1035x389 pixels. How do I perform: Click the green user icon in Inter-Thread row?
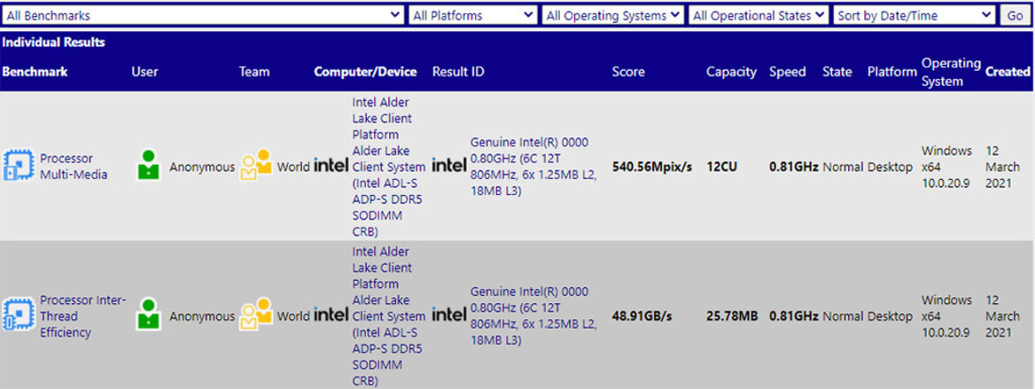pos(149,315)
